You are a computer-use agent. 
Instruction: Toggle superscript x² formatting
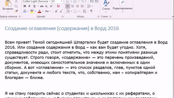[51, 6]
